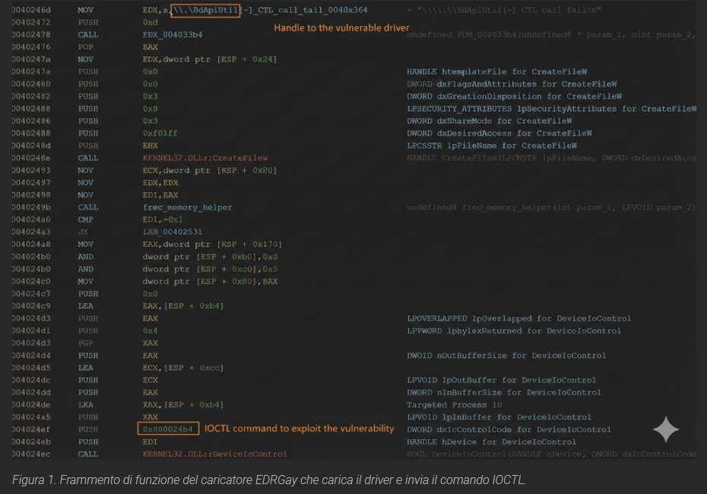707x494 pixels.
Task: Select address 004024ec in the last row
Action: pos(32,454)
